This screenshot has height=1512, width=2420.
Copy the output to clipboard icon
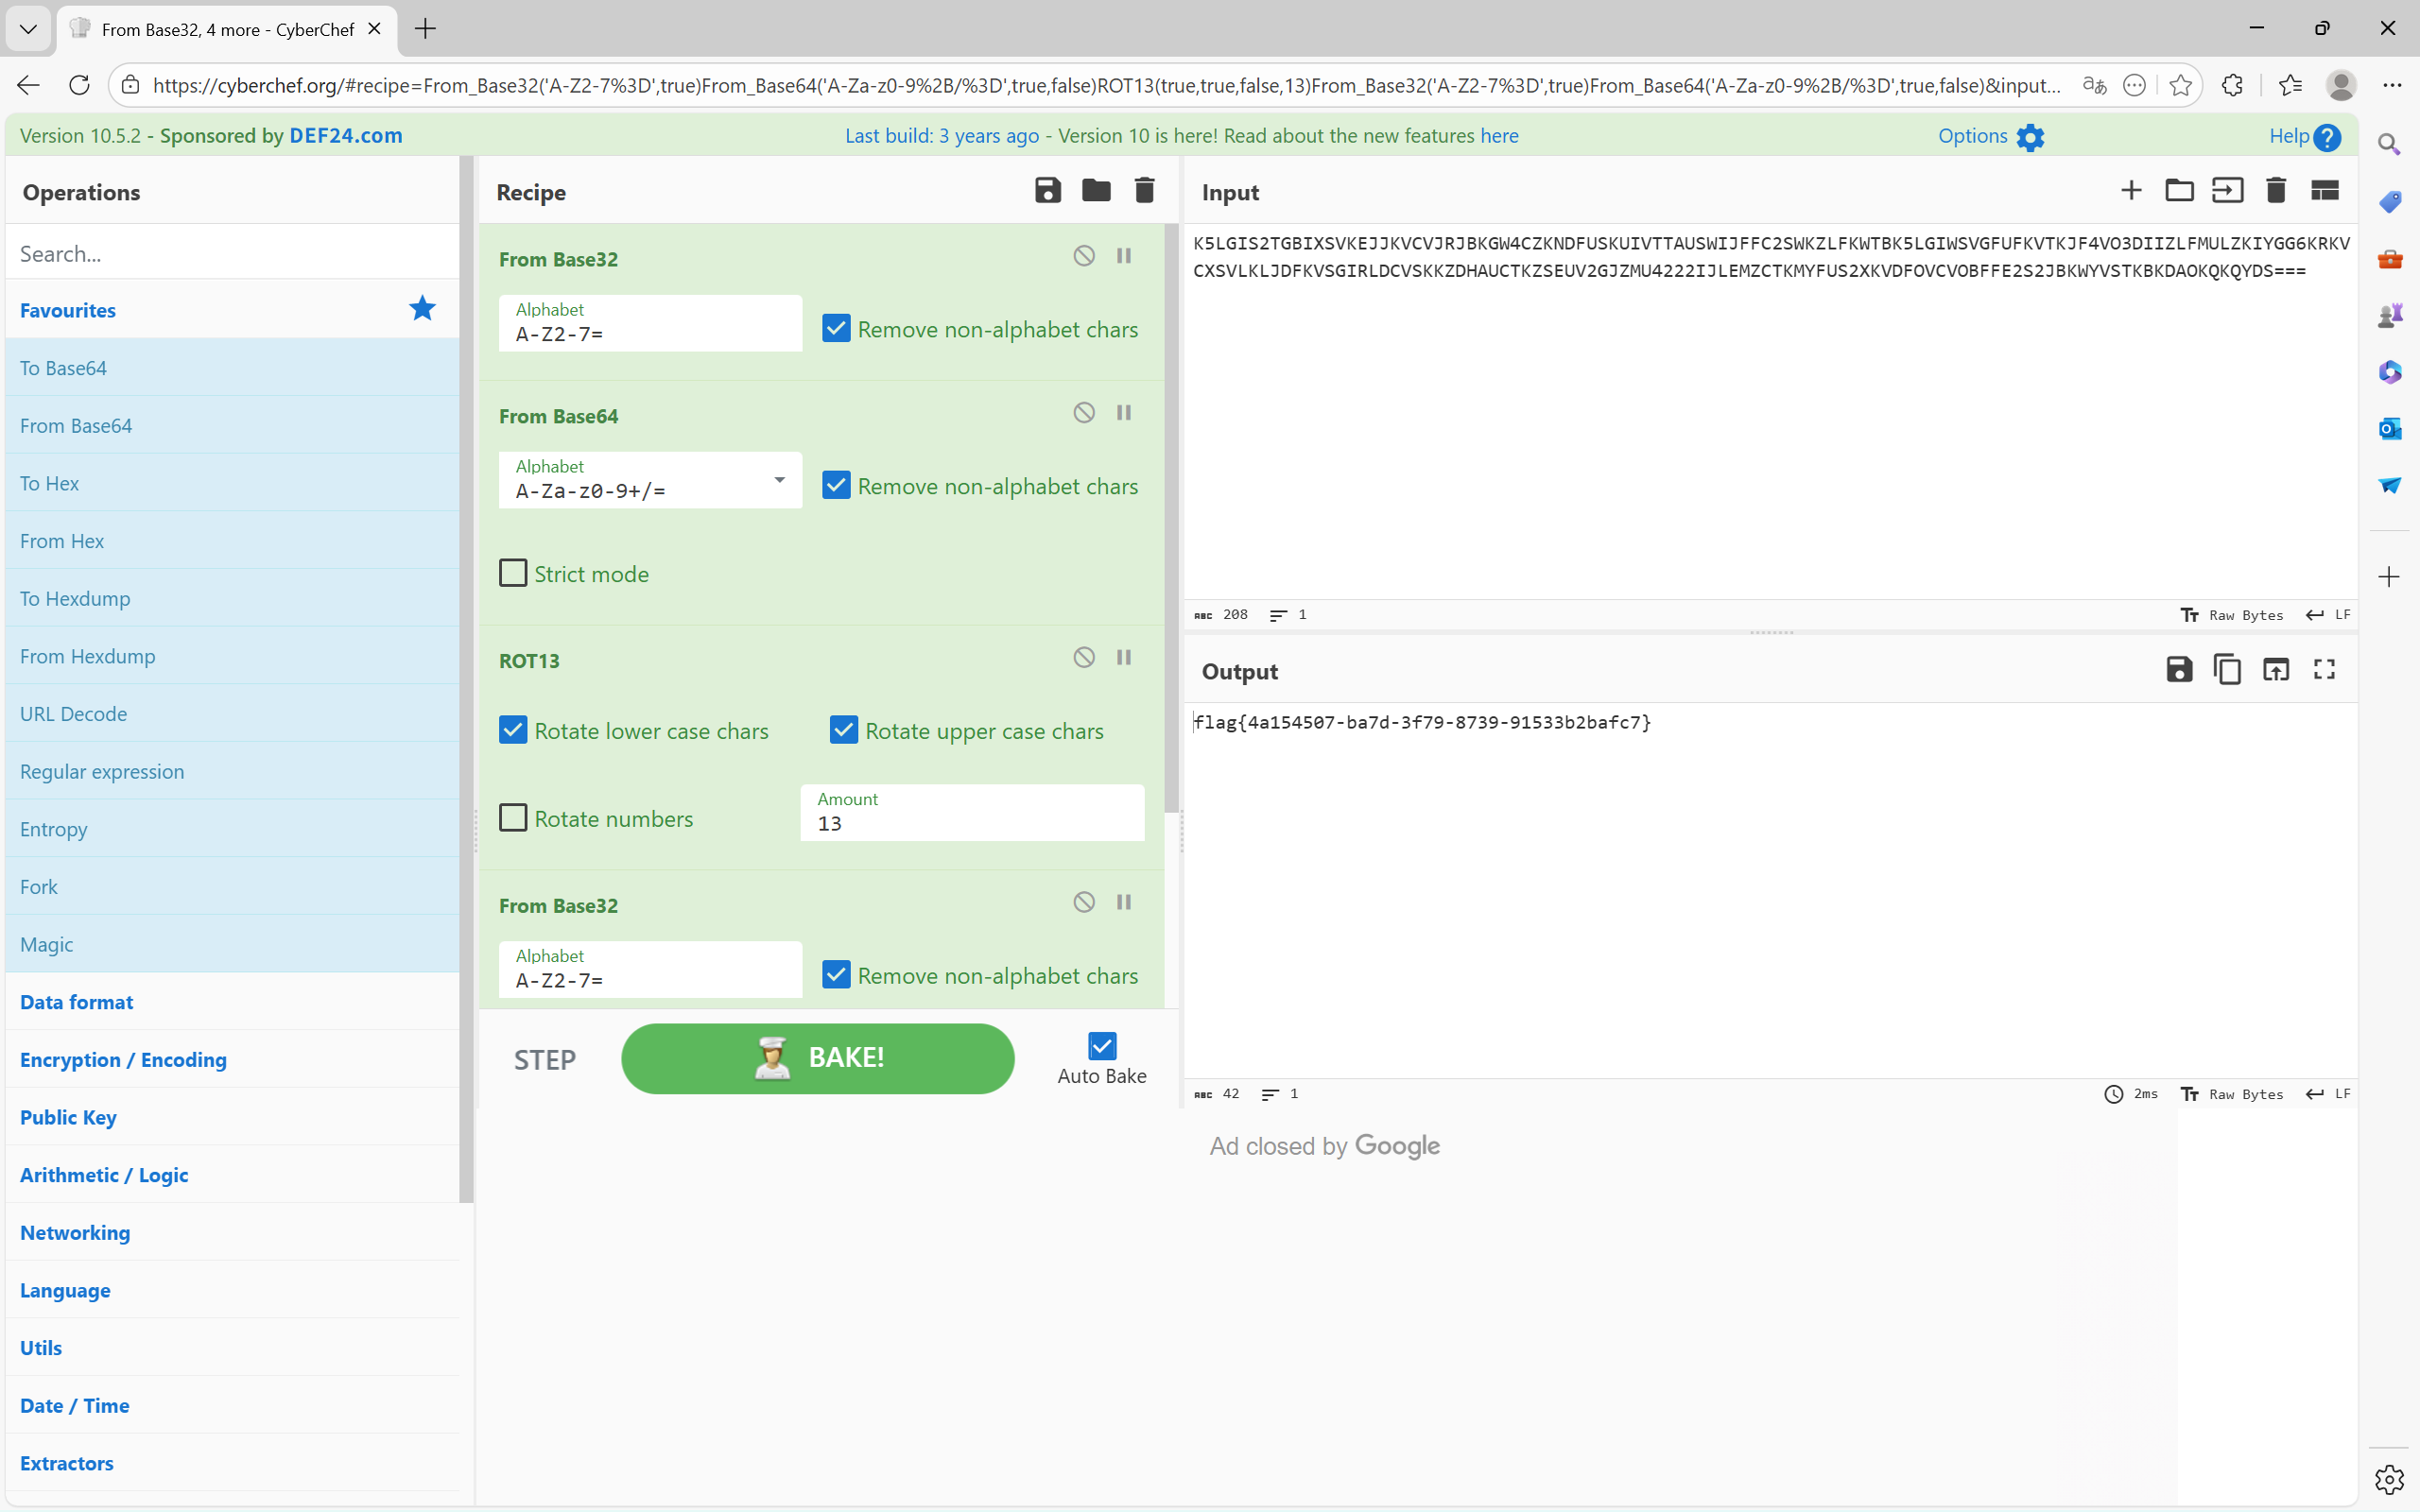pyautogui.click(x=2227, y=670)
